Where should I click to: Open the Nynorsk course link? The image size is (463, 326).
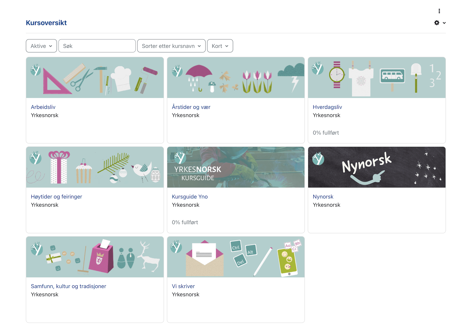(323, 197)
